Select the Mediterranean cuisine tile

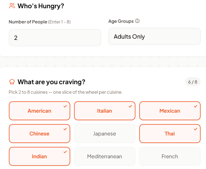(x=104, y=156)
